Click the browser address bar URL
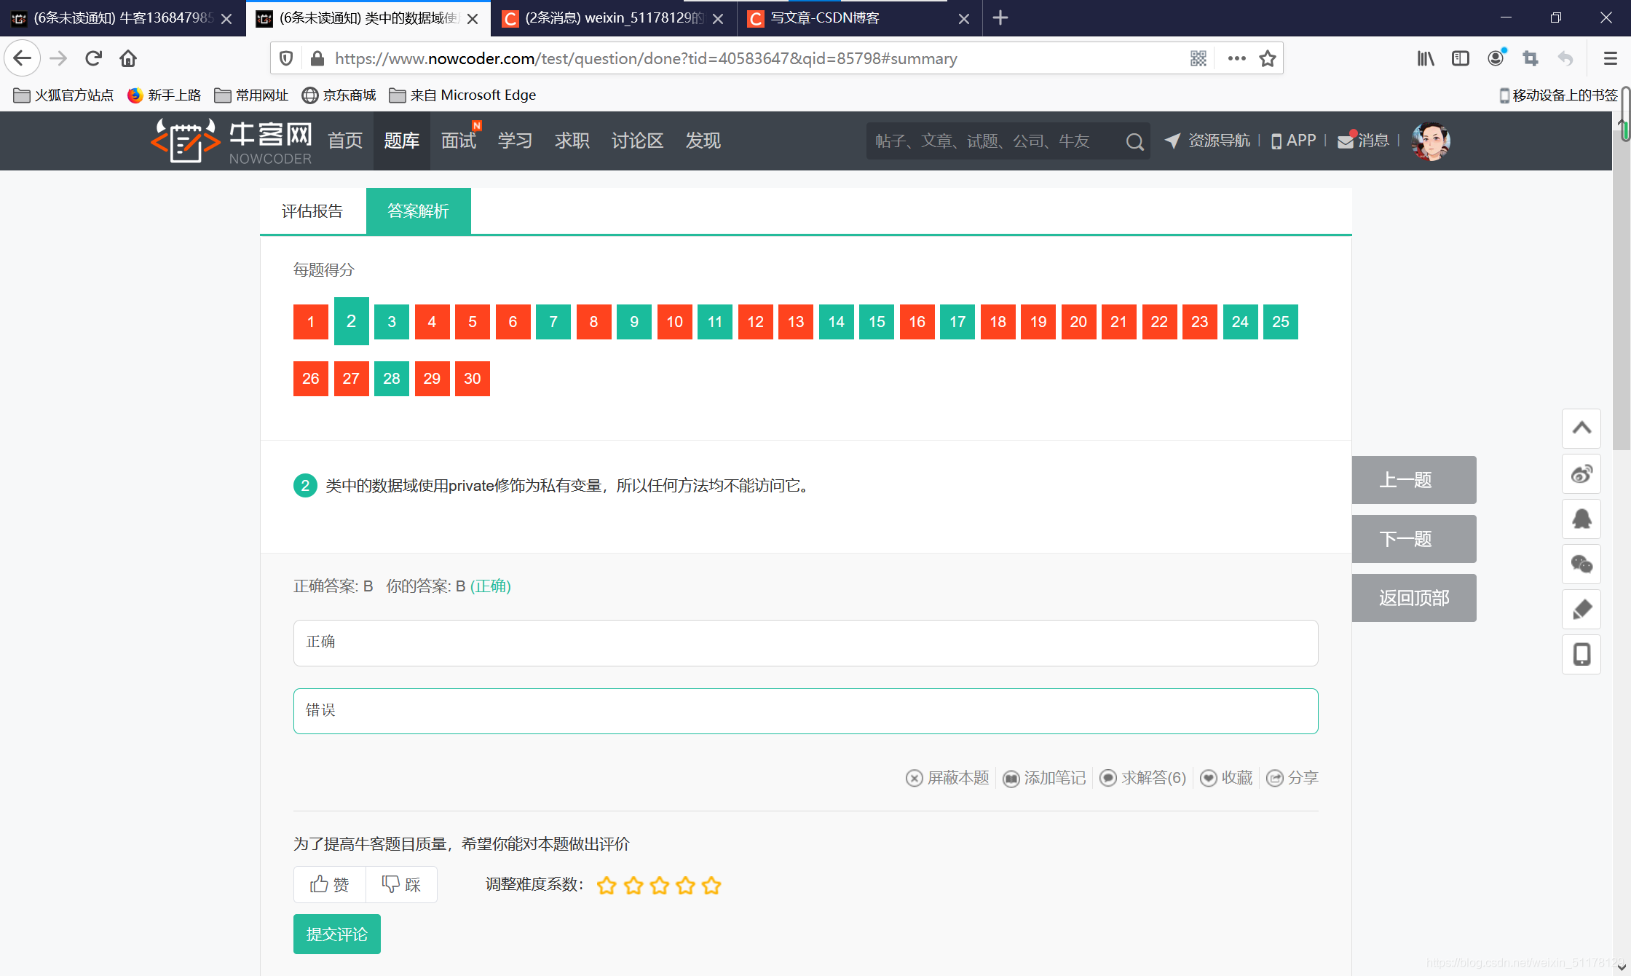The height and width of the screenshot is (976, 1631). [646, 58]
